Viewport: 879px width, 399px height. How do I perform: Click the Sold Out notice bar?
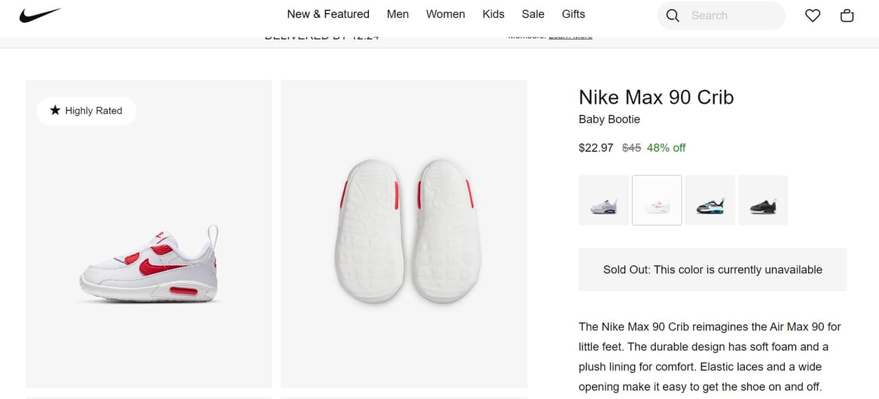(x=712, y=269)
